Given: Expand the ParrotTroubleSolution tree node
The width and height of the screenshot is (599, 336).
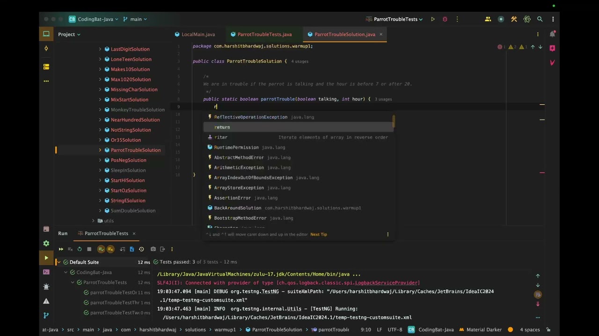Looking at the screenshot, I should (100, 150).
